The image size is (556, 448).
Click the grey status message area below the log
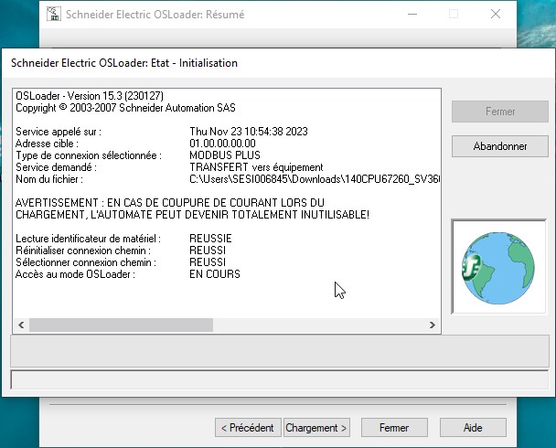(x=280, y=351)
